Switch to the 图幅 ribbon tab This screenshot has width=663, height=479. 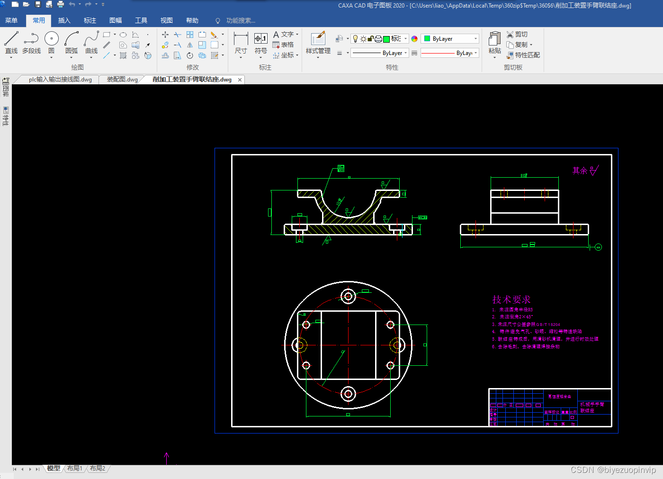click(x=116, y=20)
